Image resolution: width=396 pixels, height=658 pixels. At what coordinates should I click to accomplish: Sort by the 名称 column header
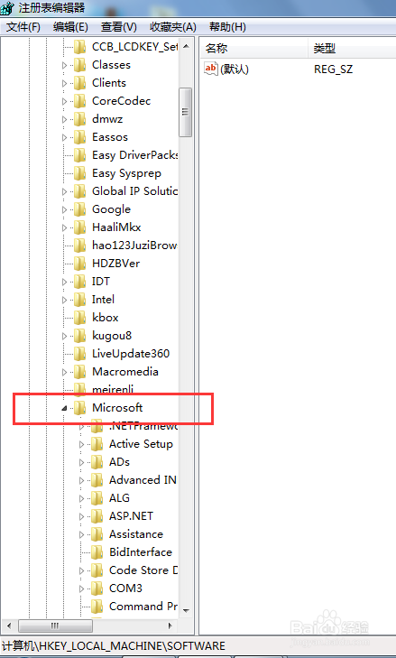click(254, 48)
